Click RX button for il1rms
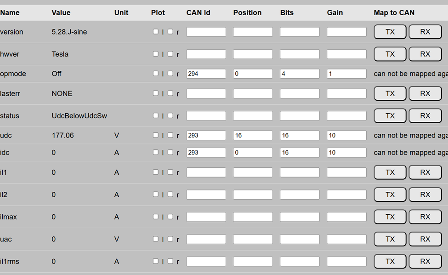 click(425, 261)
